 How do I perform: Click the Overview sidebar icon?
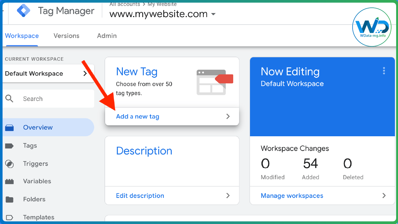9,127
